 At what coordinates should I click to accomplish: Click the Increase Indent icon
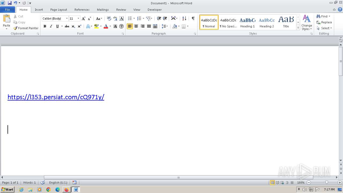pyautogui.click(x=165, y=18)
